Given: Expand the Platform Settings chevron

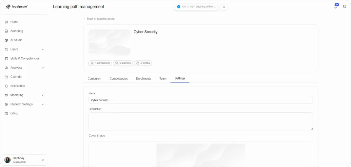Looking at the screenshot, I should click(43, 104).
